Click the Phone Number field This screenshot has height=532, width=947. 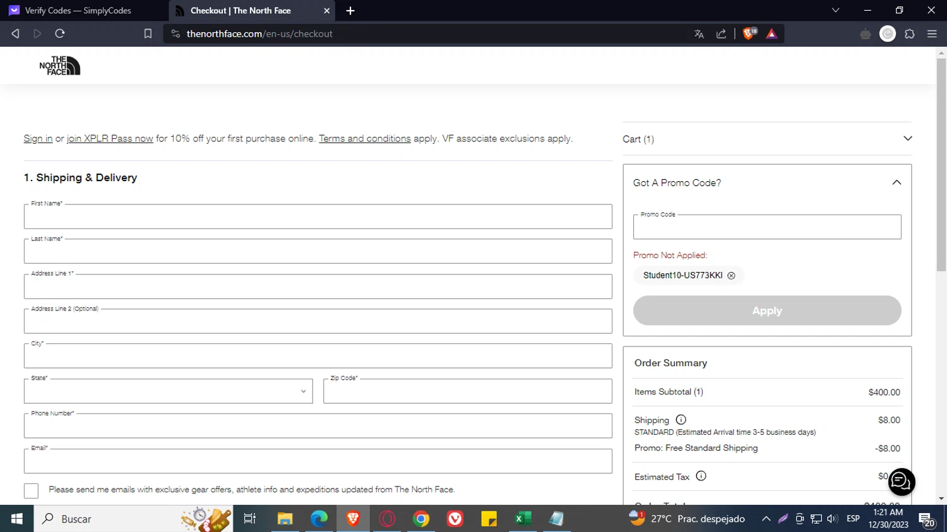pyautogui.click(x=318, y=426)
